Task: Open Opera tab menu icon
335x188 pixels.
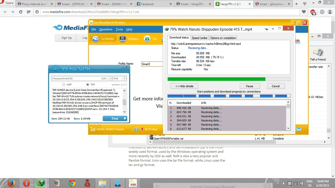Action: tap(305, 4)
